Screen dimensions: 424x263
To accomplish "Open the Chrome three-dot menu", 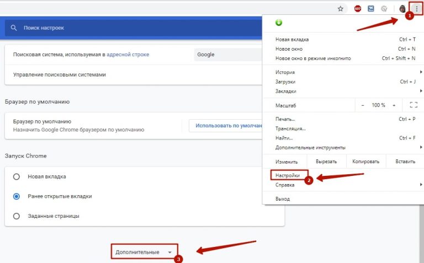I will click(x=416, y=9).
